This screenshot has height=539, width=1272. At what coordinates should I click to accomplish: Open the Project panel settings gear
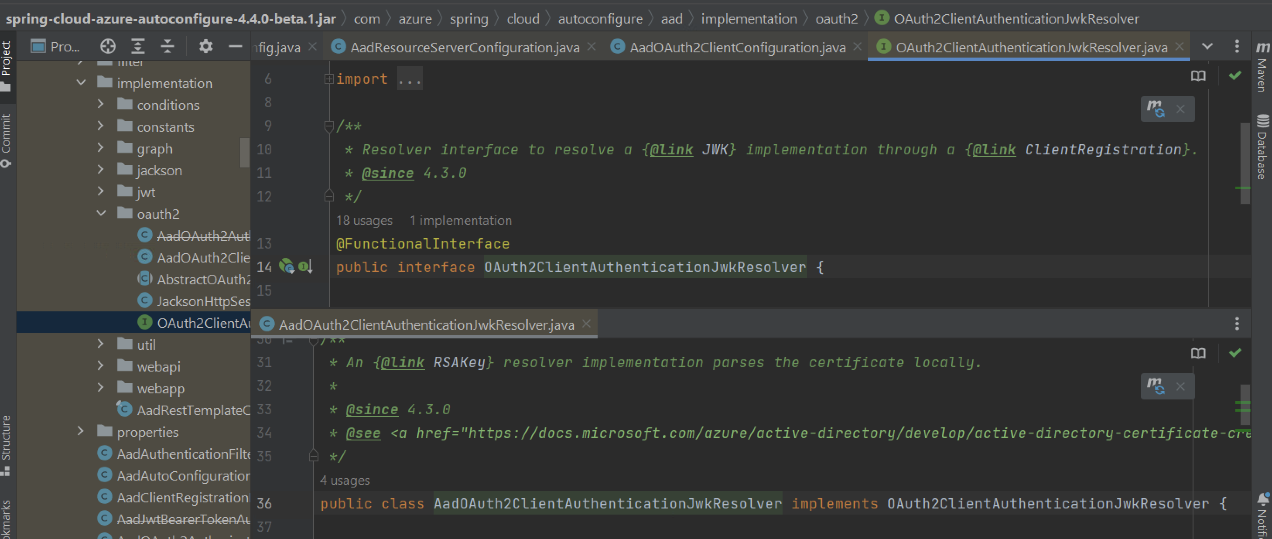click(x=205, y=46)
